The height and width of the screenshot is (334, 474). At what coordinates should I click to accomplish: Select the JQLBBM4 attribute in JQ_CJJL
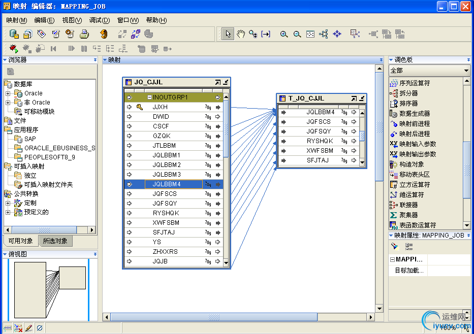tap(174, 184)
